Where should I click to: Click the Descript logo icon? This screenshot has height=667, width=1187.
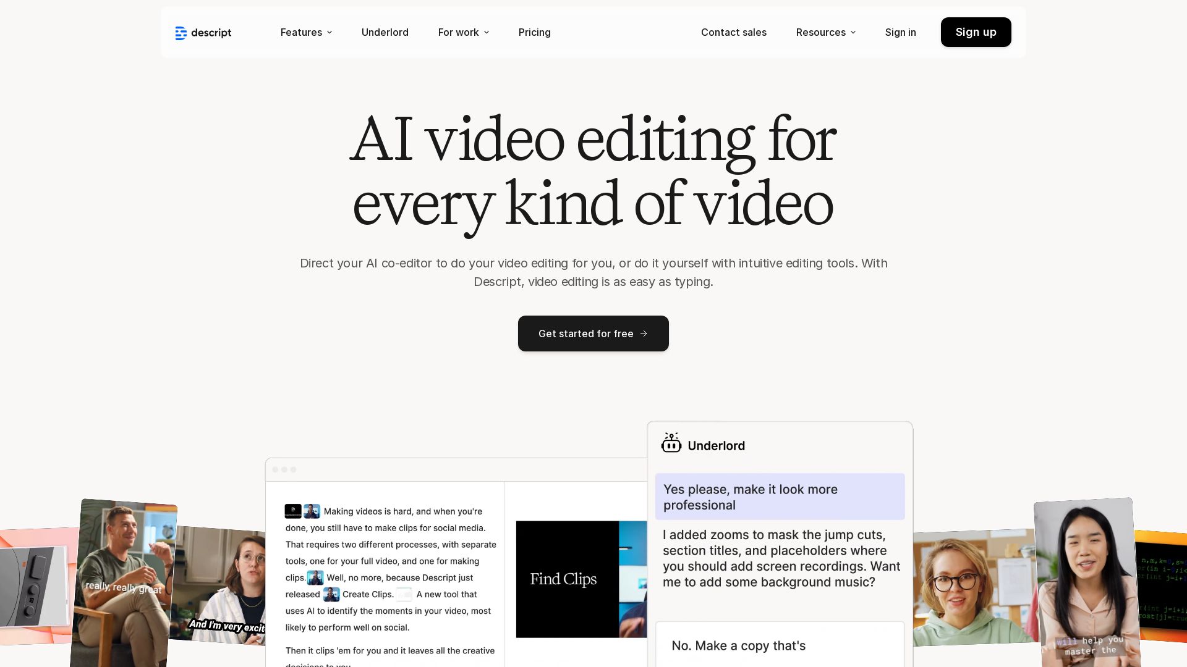[181, 33]
